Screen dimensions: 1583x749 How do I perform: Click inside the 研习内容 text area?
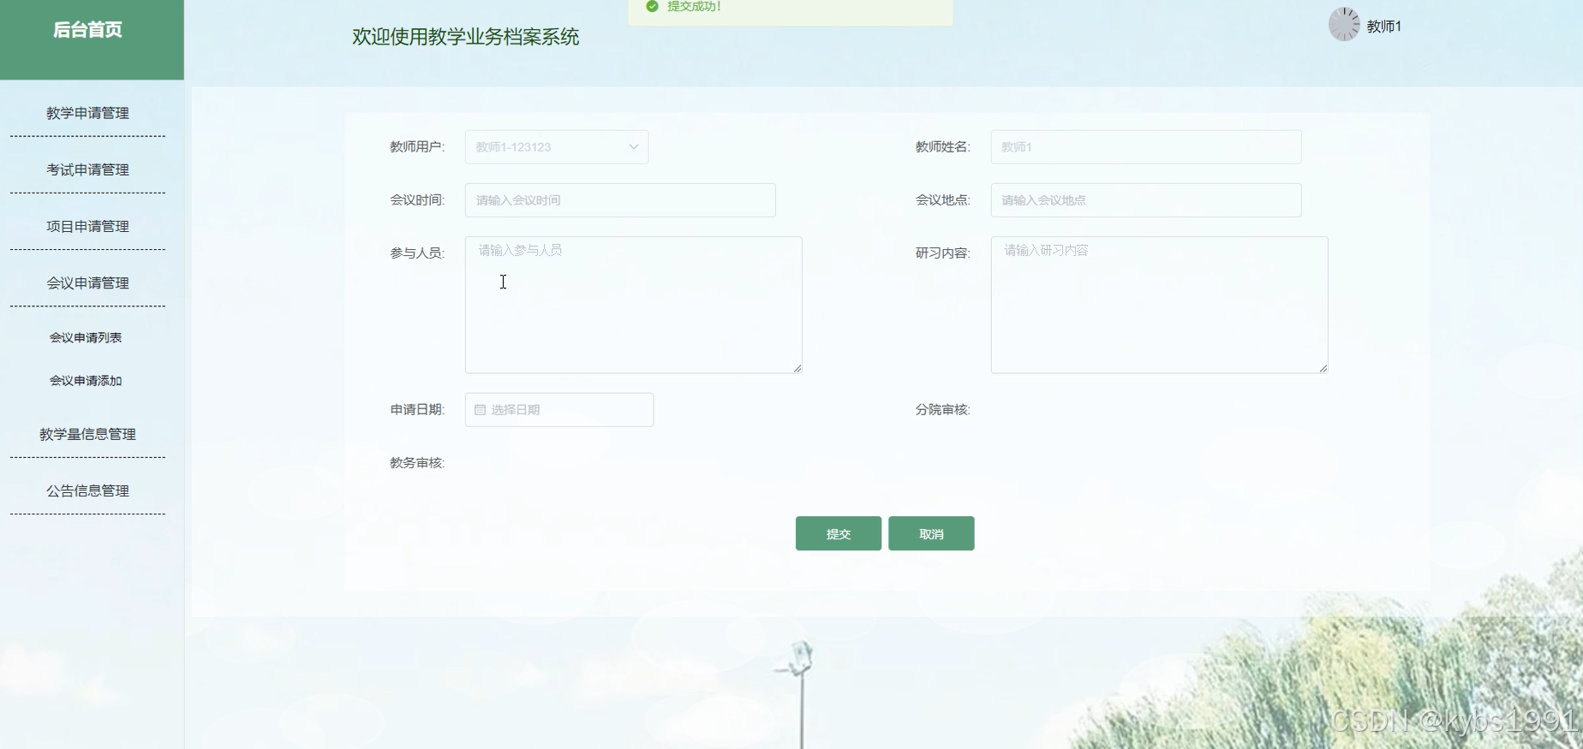(x=1160, y=305)
